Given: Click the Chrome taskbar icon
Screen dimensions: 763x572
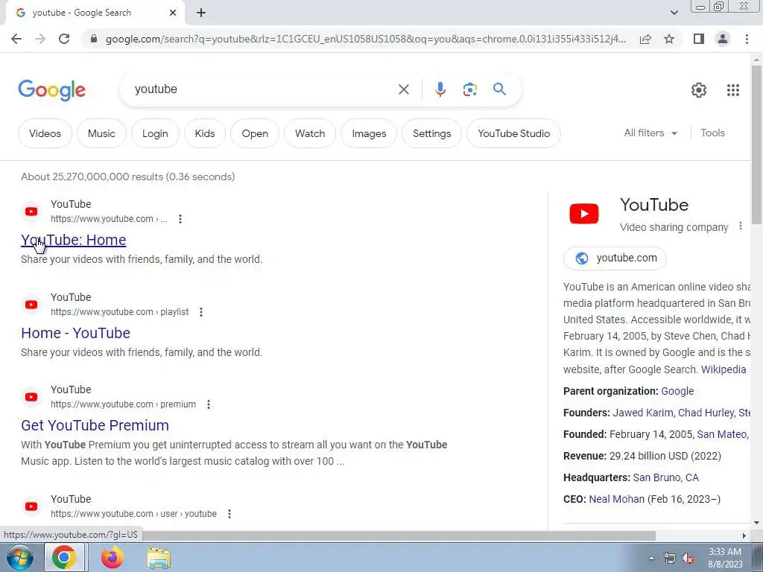Looking at the screenshot, I should (64, 557).
